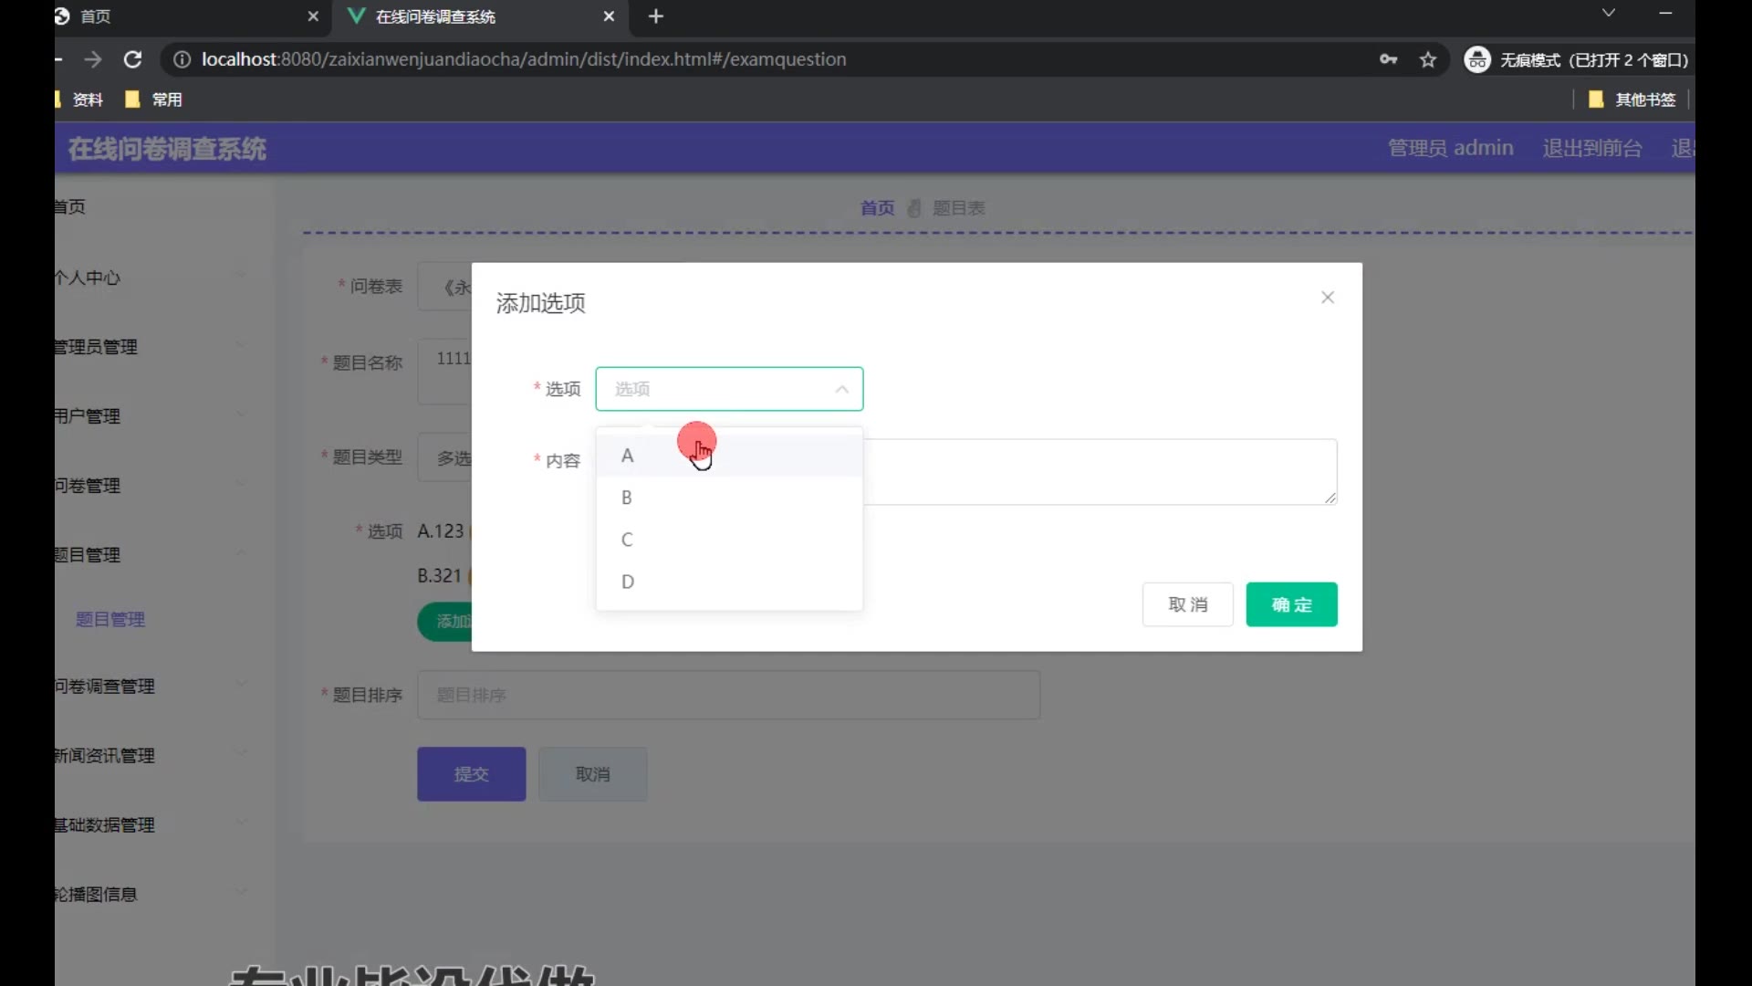
Task: Select option B from dropdown list
Action: tap(627, 498)
